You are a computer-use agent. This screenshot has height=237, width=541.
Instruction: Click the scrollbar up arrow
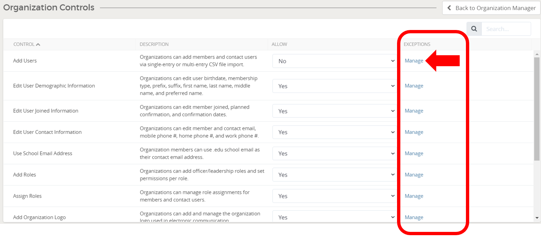click(x=536, y=53)
